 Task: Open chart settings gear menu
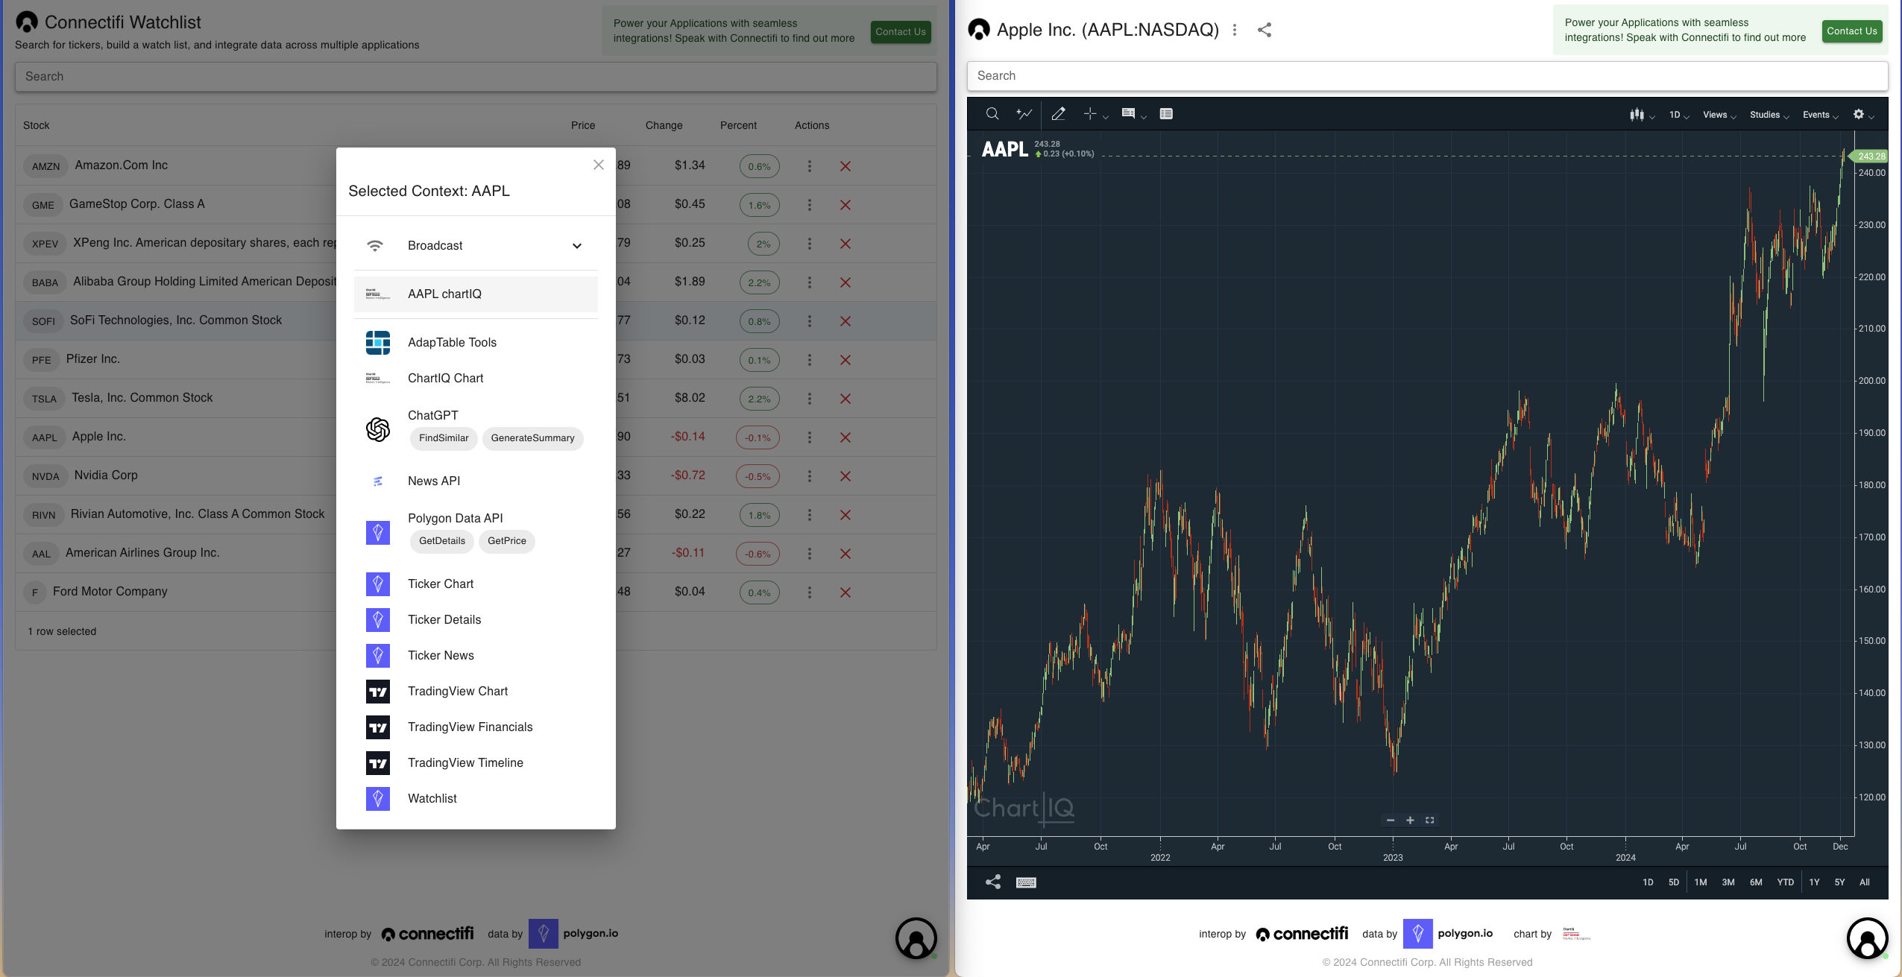click(x=1863, y=115)
